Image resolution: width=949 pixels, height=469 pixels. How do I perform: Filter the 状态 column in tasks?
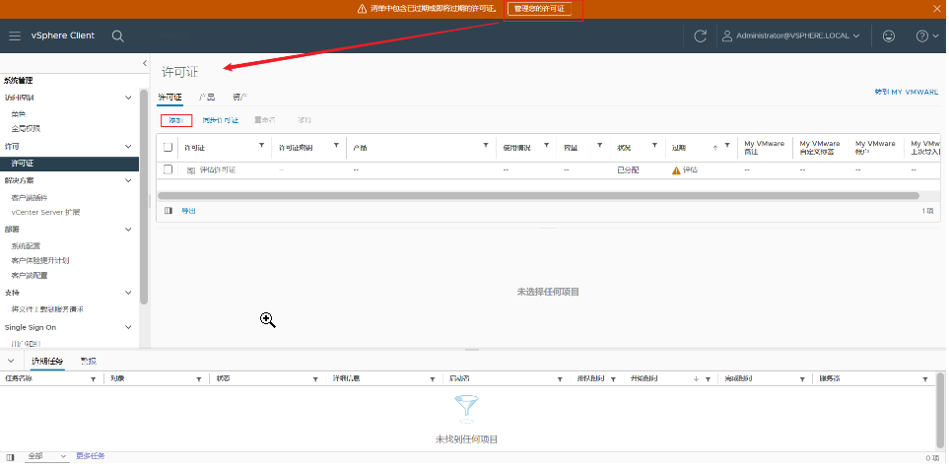point(315,378)
